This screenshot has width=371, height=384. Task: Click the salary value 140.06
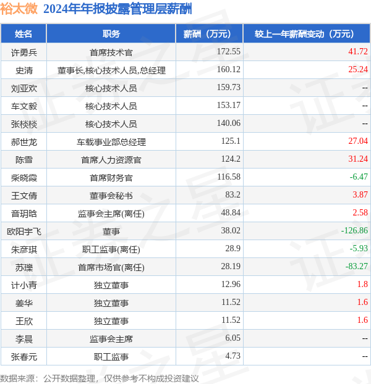click(229, 123)
